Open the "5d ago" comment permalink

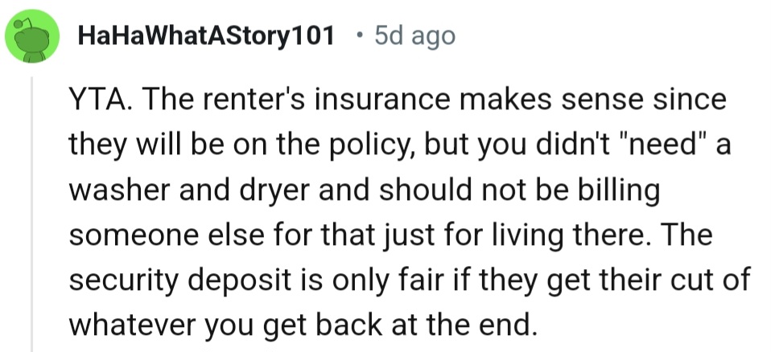point(415,36)
